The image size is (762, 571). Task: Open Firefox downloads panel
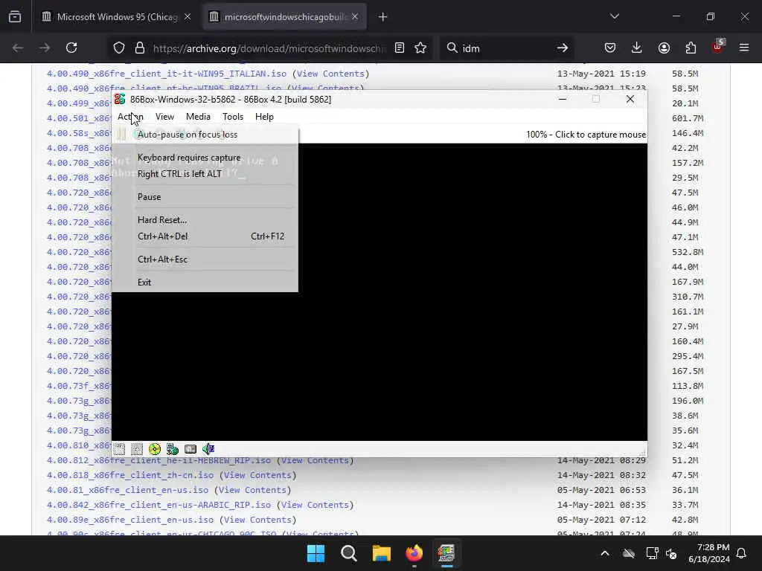[x=637, y=48]
